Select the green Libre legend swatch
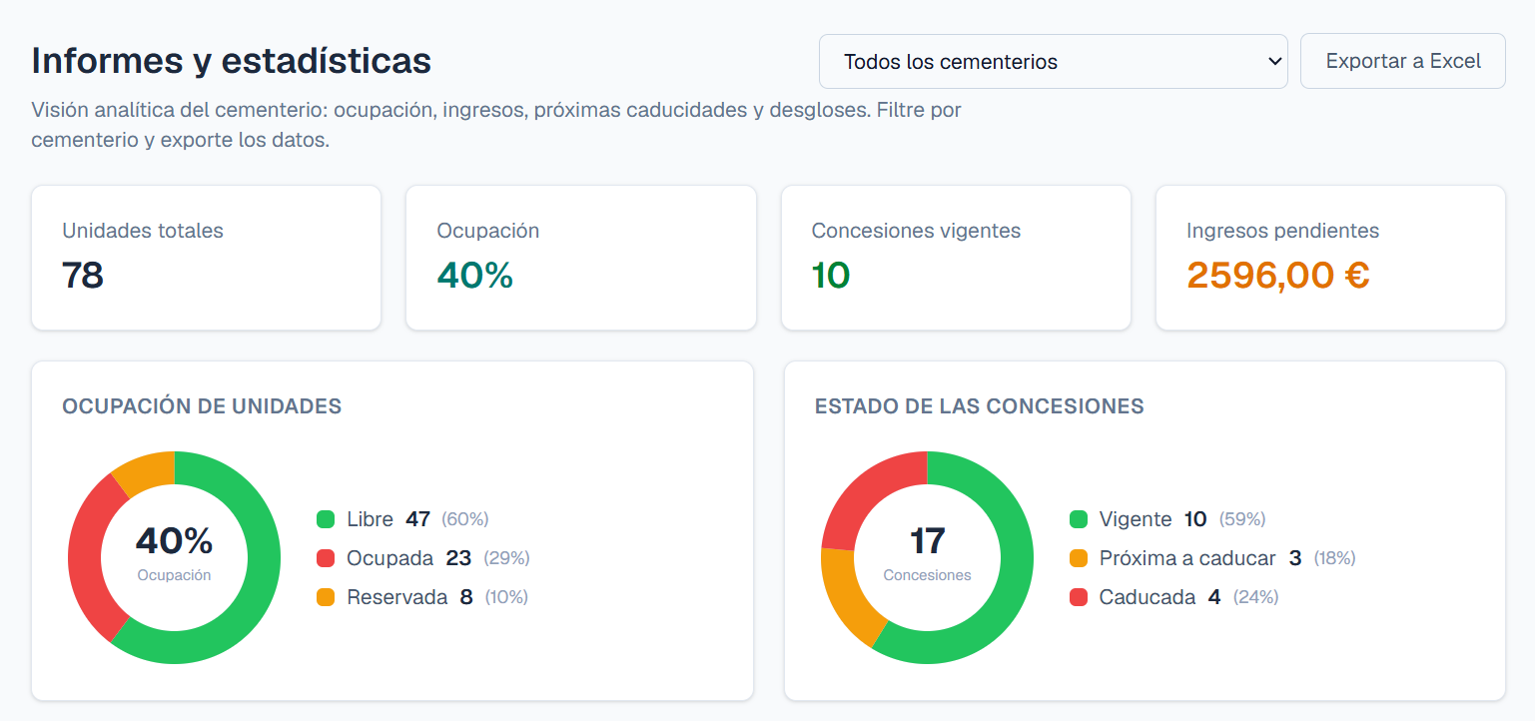 [326, 519]
